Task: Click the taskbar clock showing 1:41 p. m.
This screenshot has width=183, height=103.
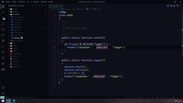Action: pyautogui.click(x=178, y=101)
